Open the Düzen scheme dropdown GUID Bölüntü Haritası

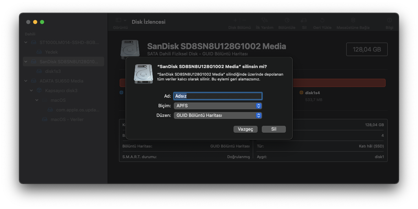click(218, 115)
